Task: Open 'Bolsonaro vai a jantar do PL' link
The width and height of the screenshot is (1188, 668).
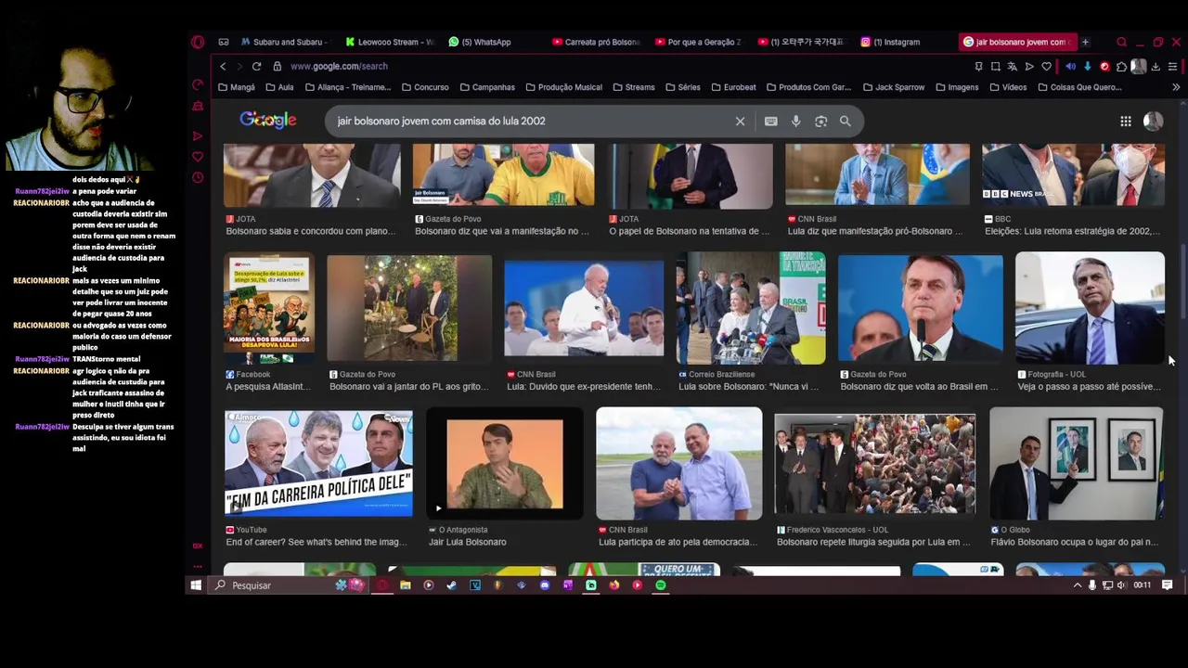Action: coord(407,387)
